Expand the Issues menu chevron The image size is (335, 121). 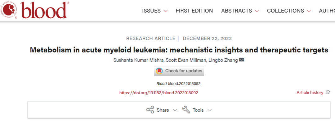(165, 11)
